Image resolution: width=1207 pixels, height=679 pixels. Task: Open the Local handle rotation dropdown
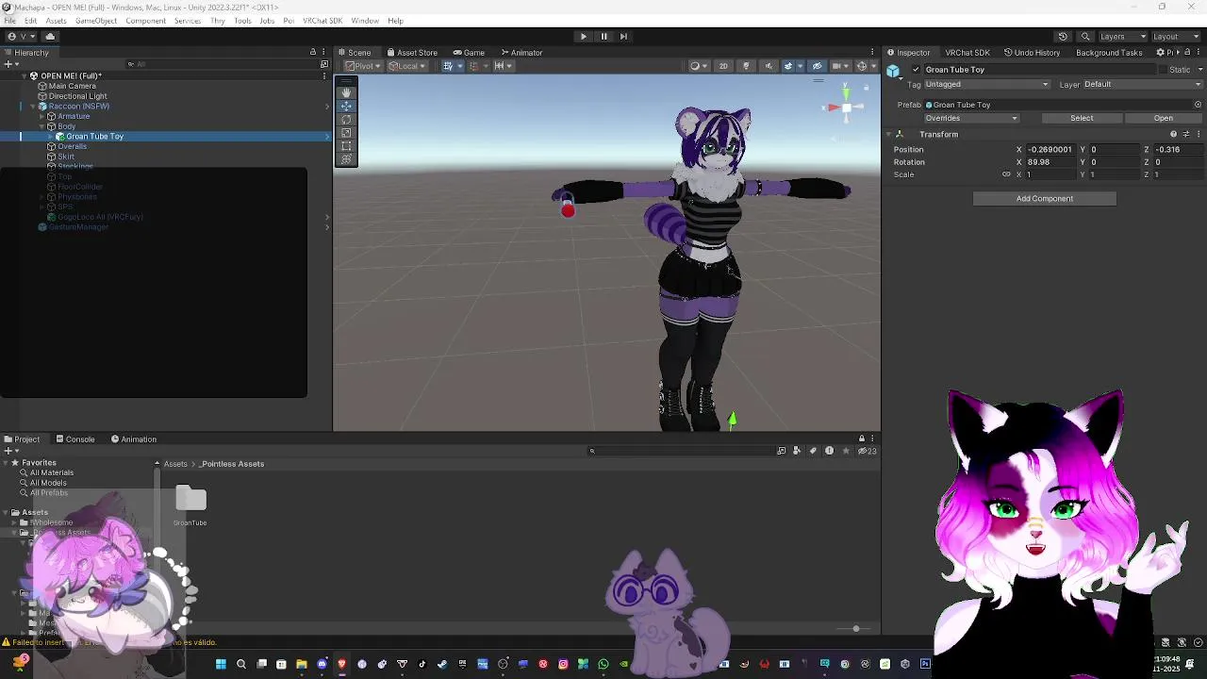click(408, 66)
